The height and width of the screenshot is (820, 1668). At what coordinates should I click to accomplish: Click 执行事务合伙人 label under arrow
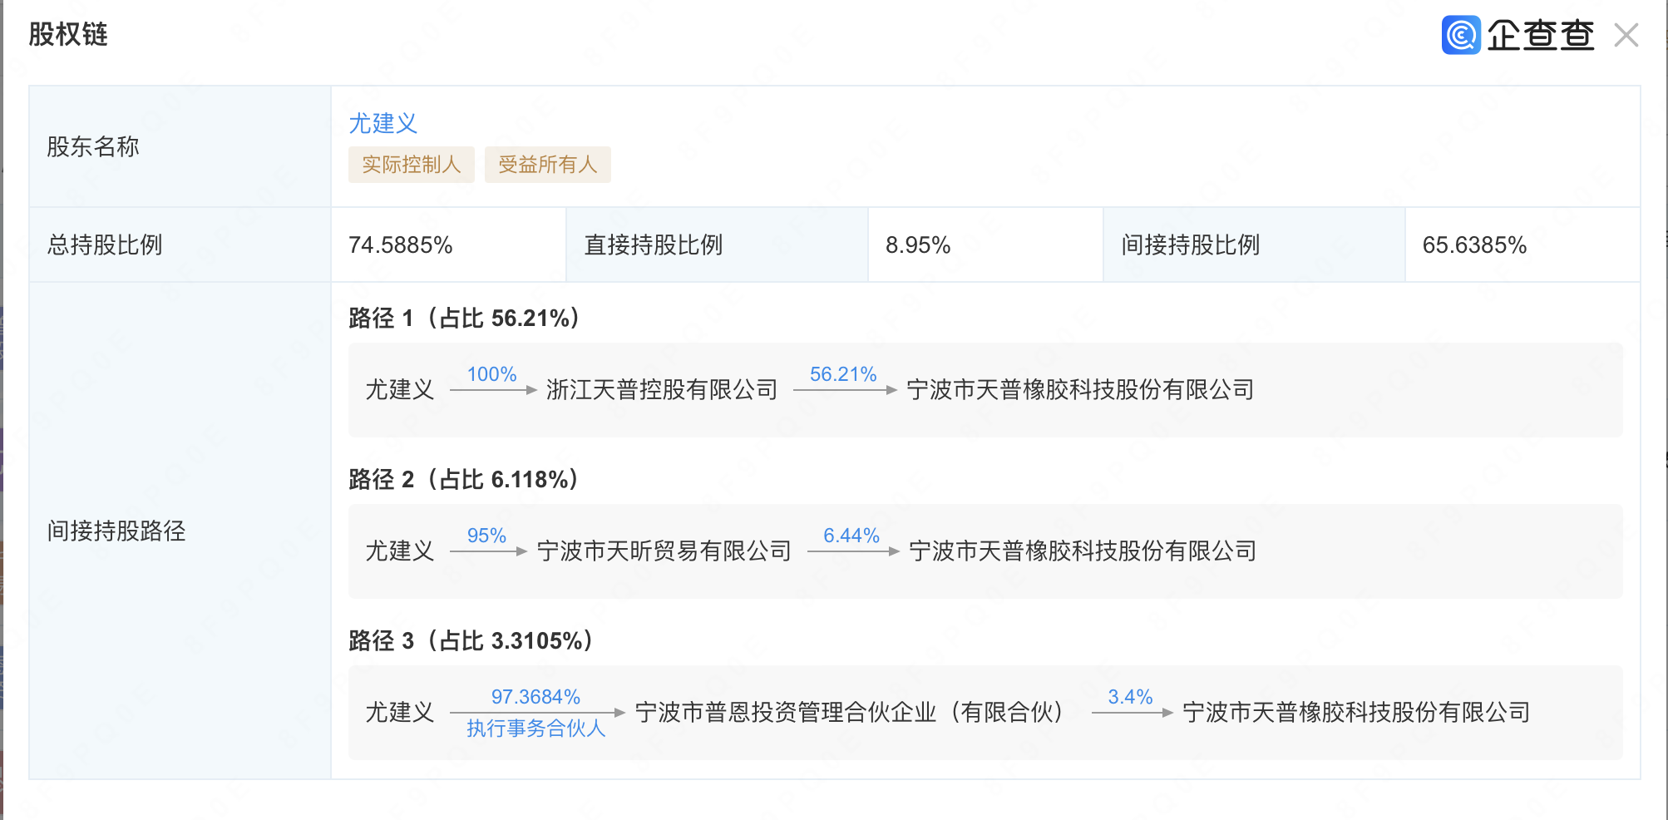pyautogui.click(x=535, y=729)
